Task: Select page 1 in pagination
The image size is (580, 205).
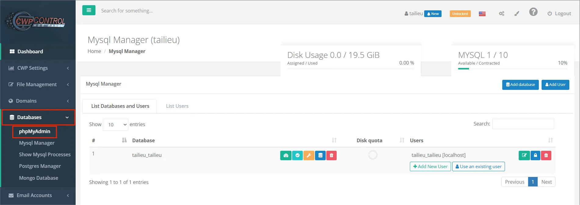Action: [533, 182]
